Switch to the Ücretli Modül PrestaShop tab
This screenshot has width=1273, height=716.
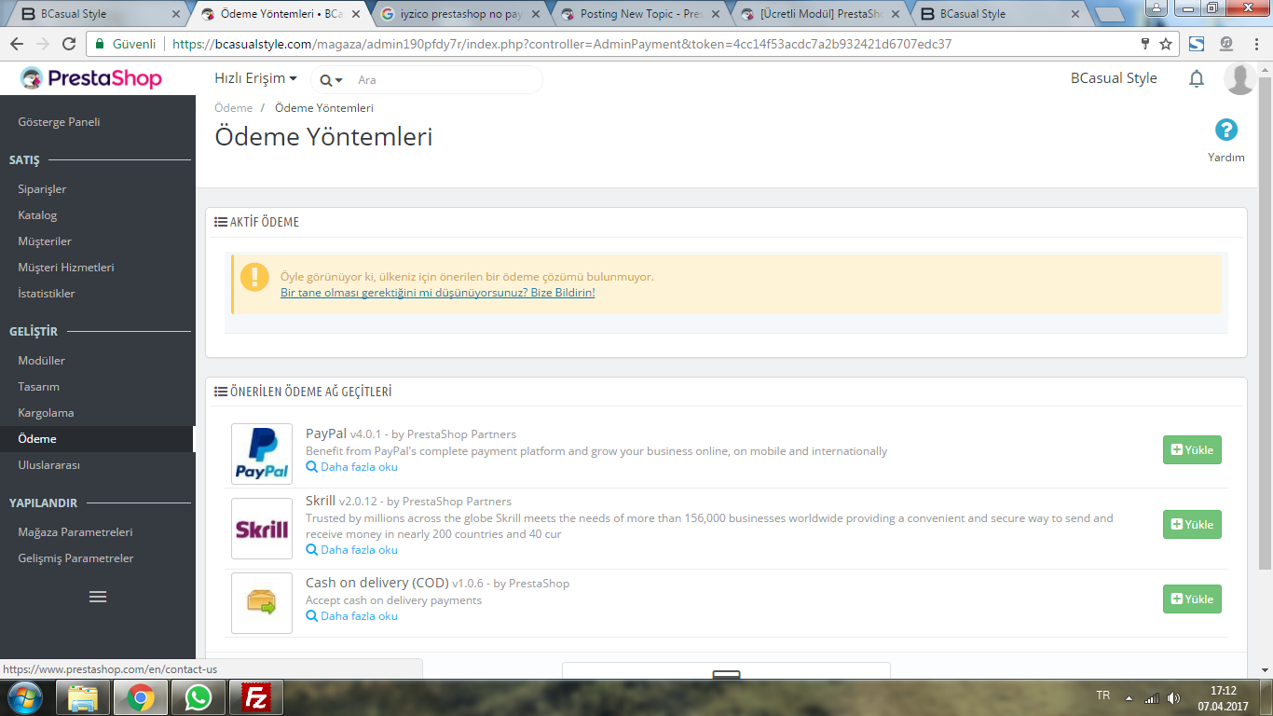click(x=818, y=14)
